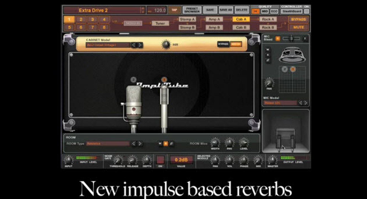
Task: Go to previous cabinet model arrow
Action: pyautogui.click(x=134, y=45)
